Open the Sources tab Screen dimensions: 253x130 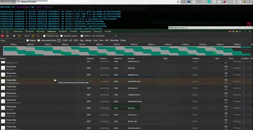40,31
